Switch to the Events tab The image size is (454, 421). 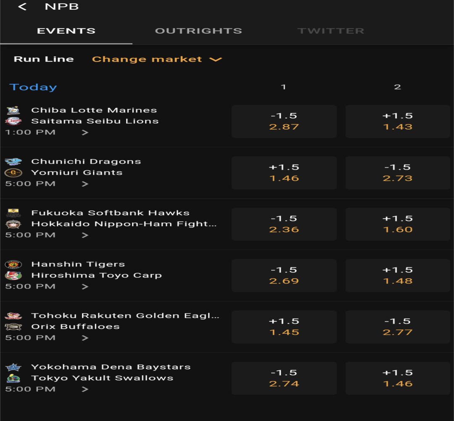click(66, 31)
